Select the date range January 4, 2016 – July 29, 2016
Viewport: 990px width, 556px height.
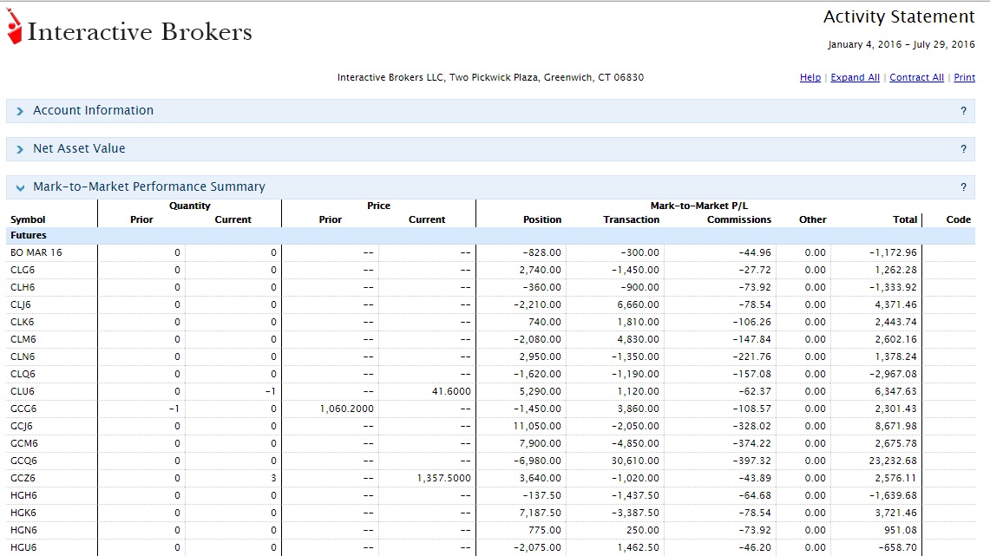coord(901,44)
